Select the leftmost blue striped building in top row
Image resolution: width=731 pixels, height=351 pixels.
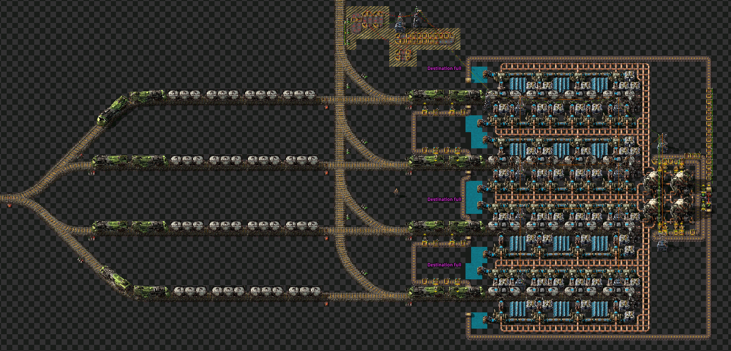[x=515, y=85]
